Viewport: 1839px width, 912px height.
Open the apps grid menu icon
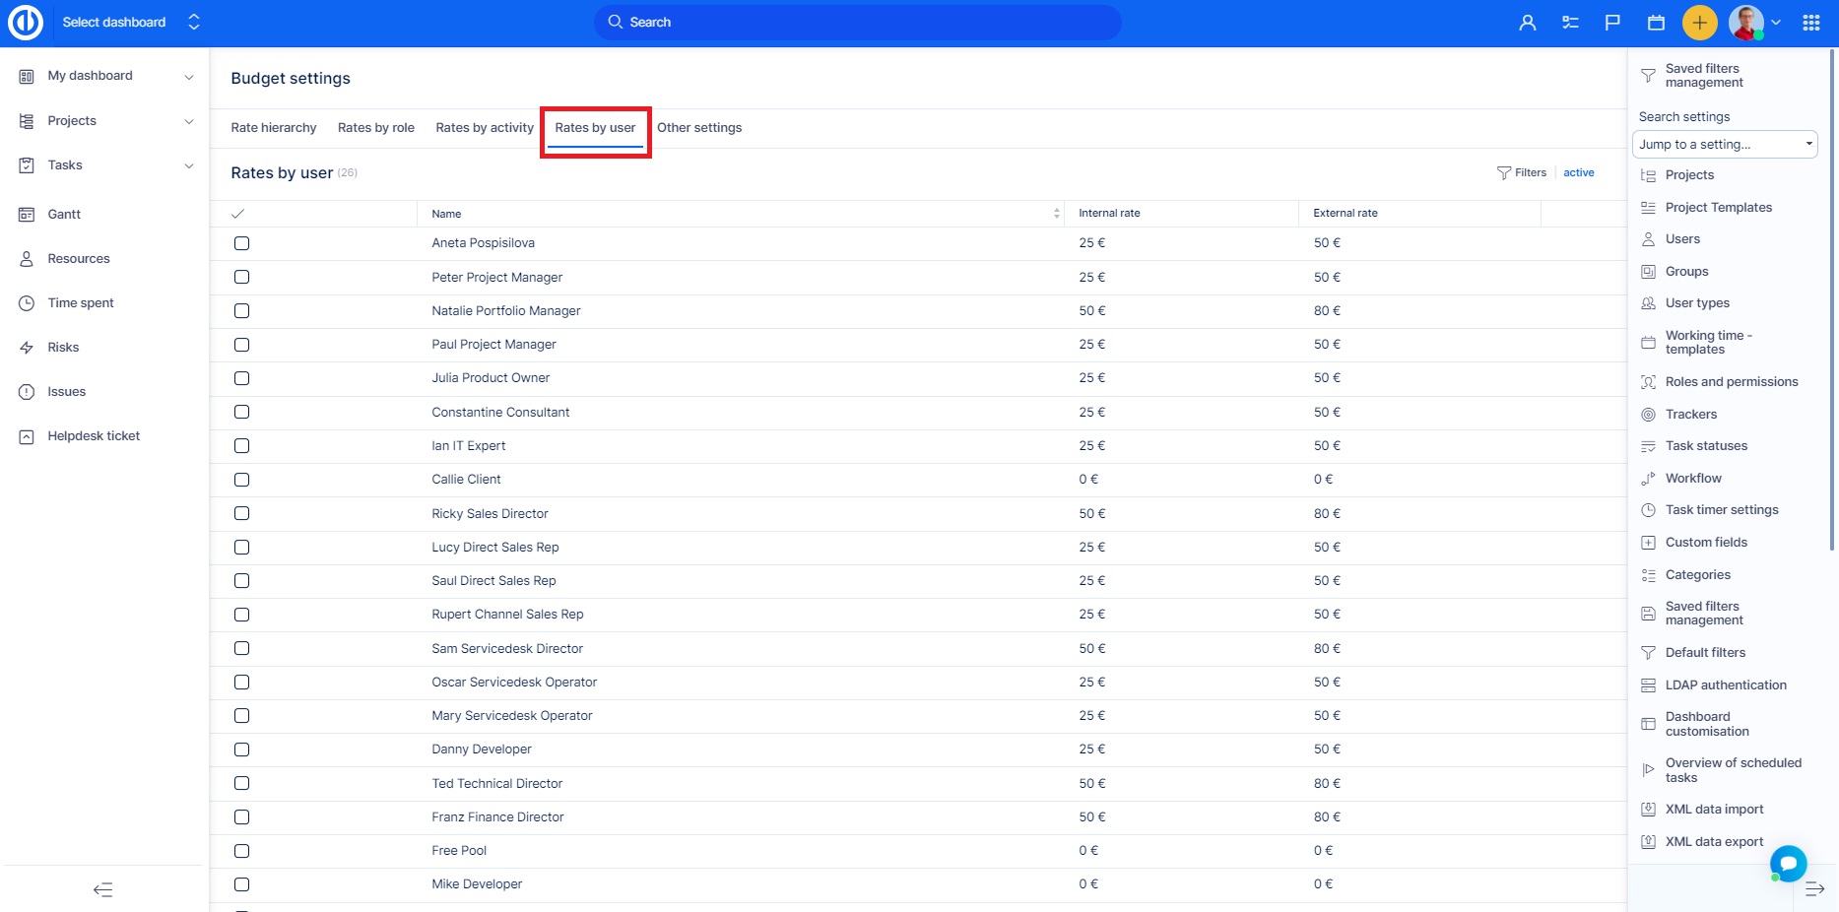click(x=1810, y=23)
